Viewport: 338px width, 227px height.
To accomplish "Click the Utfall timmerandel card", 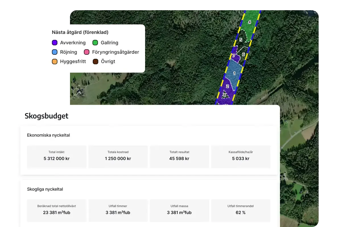I will [x=241, y=210].
